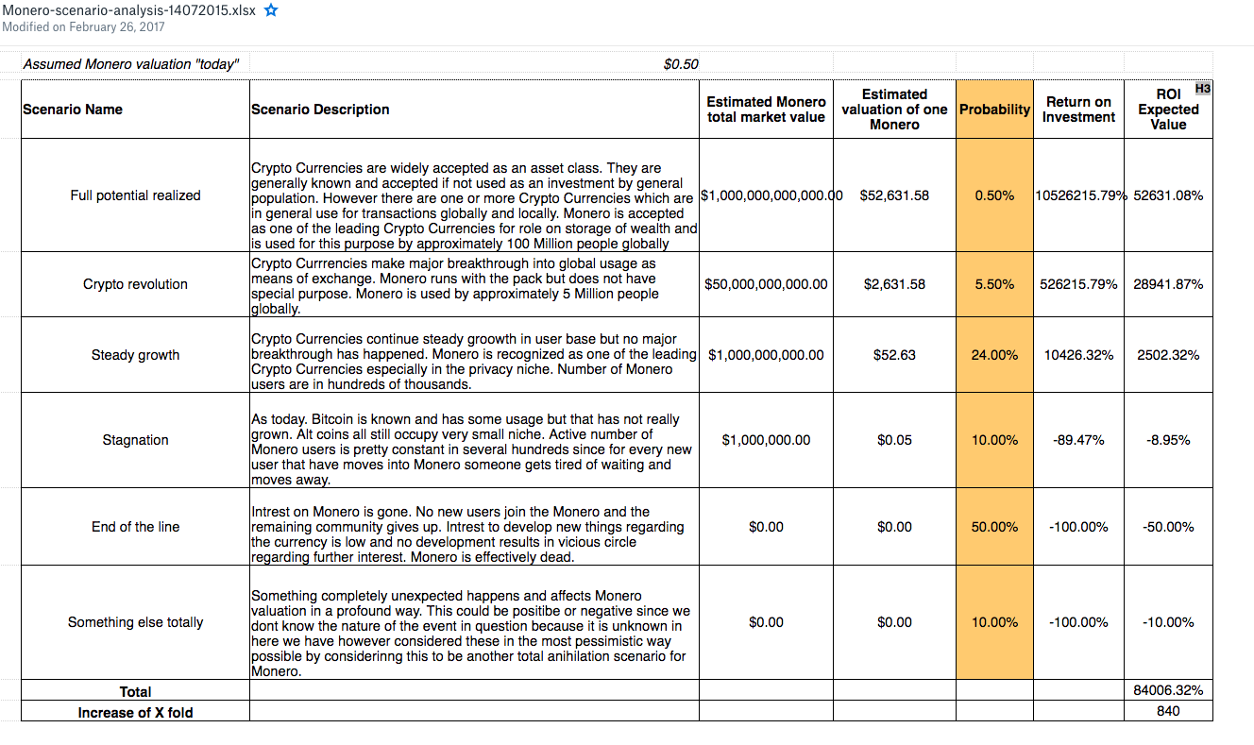This screenshot has width=1254, height=745.
Task: Select description starting 'Crypto Currrencies make major breakthrough'
Action: point(474,284)
